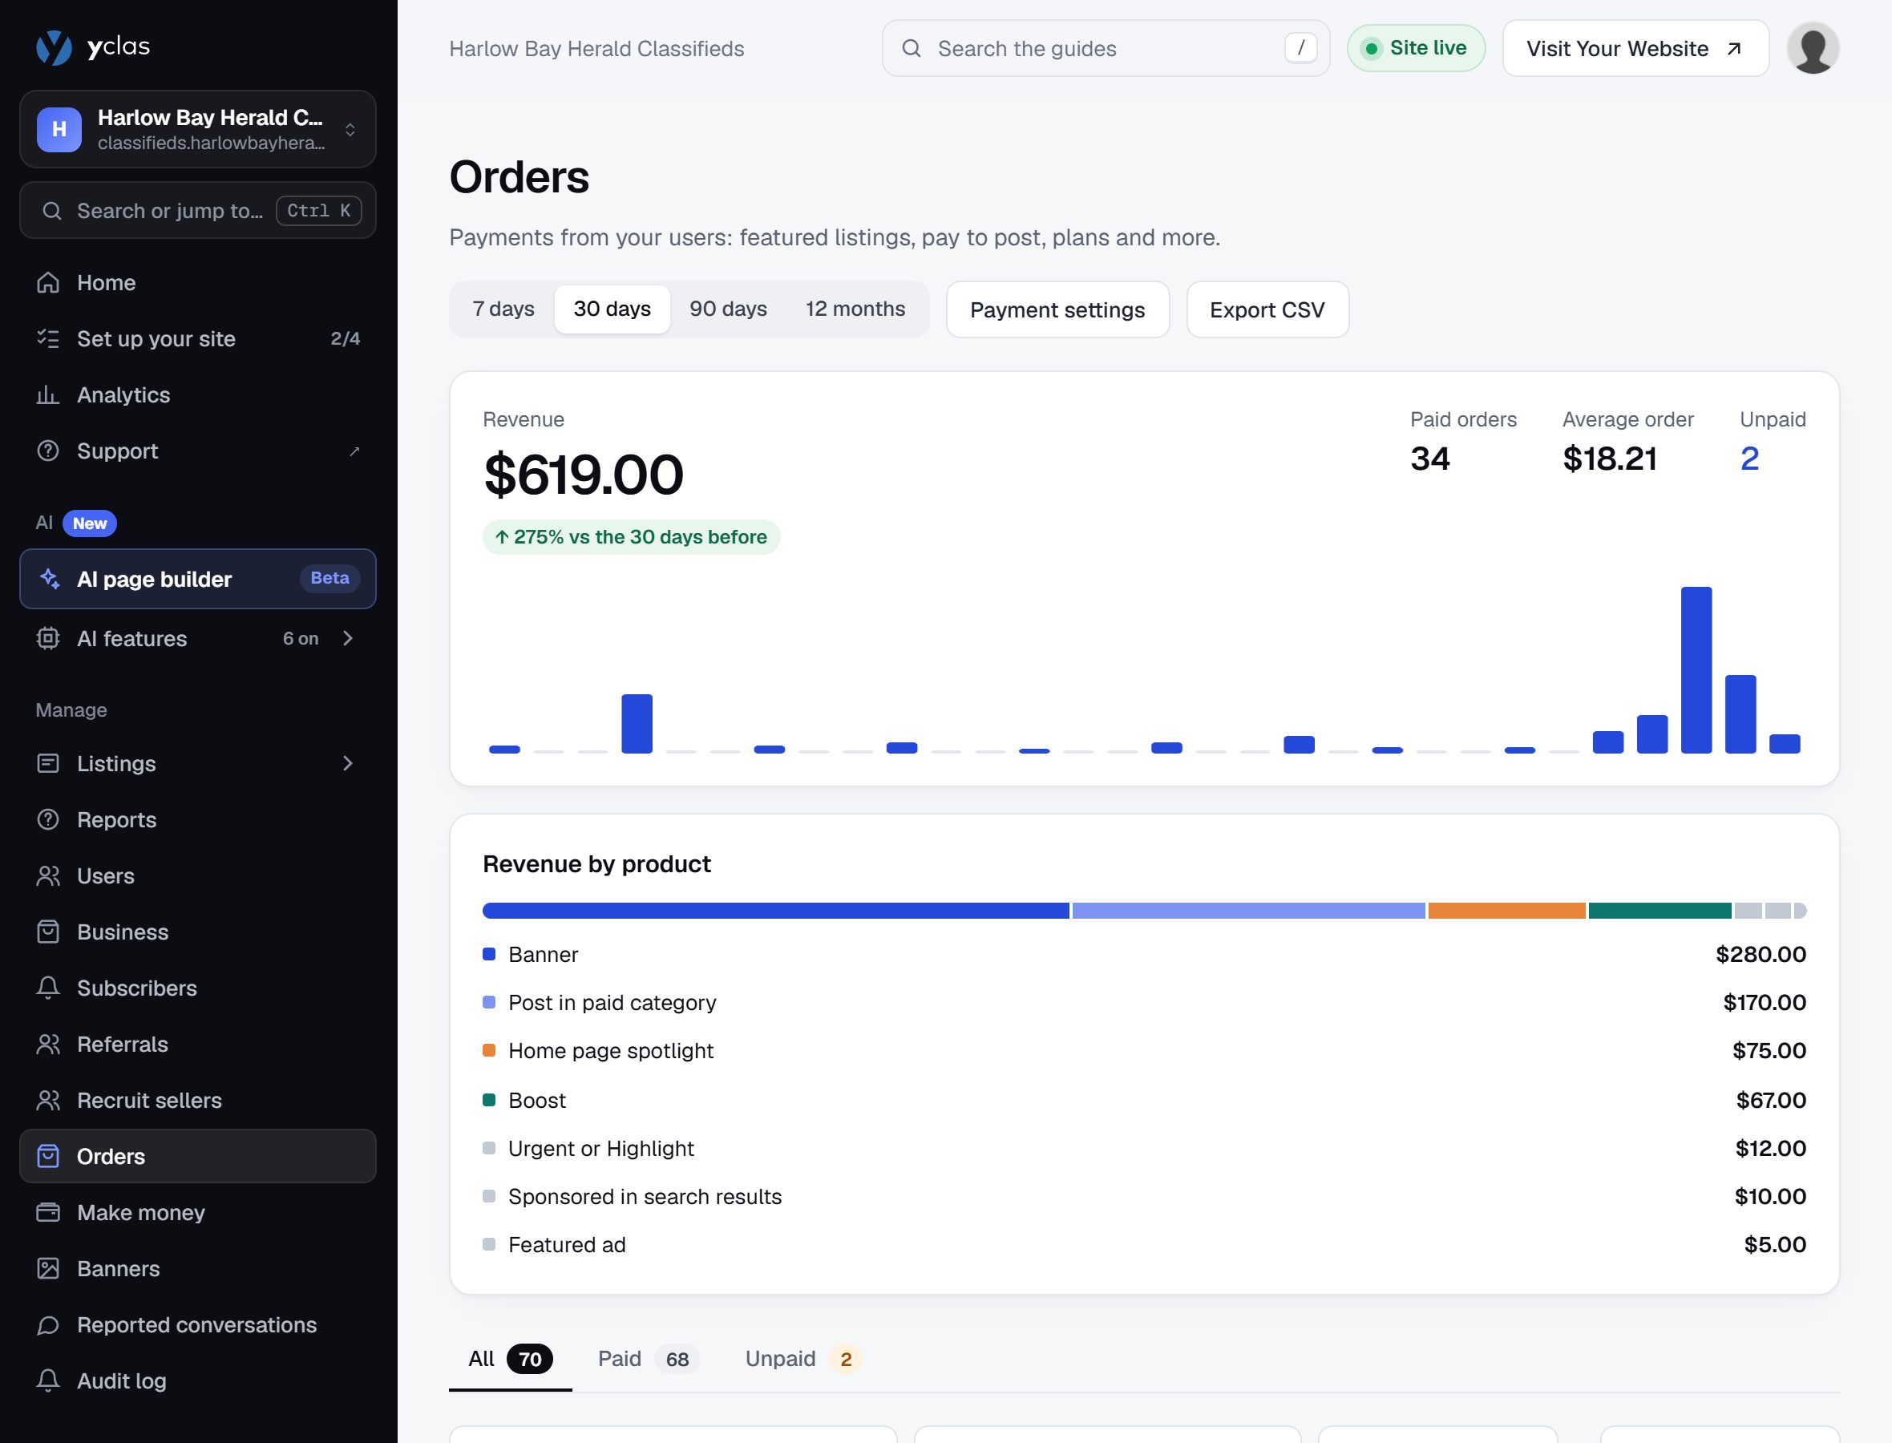Click the AI page builder sparkle icon

(50, 579)
